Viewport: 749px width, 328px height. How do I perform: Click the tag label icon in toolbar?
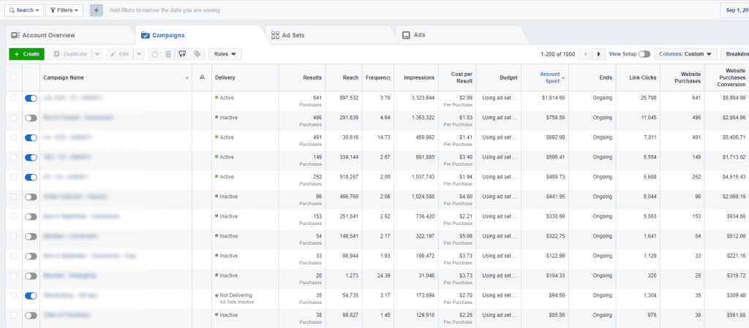[197, 54]
